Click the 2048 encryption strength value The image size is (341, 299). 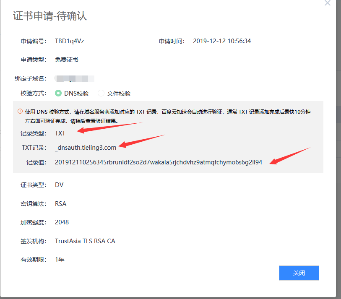point(62,222)
